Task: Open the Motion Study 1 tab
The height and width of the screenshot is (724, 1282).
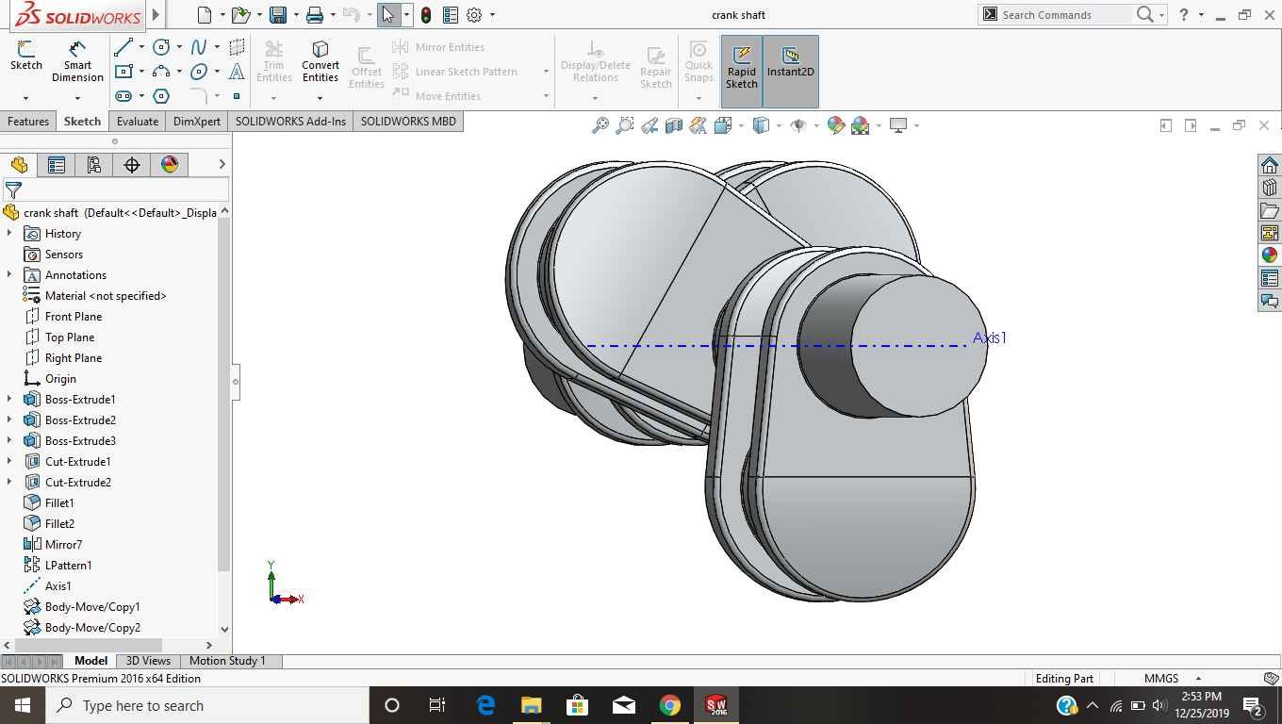Action: point(227,661)
